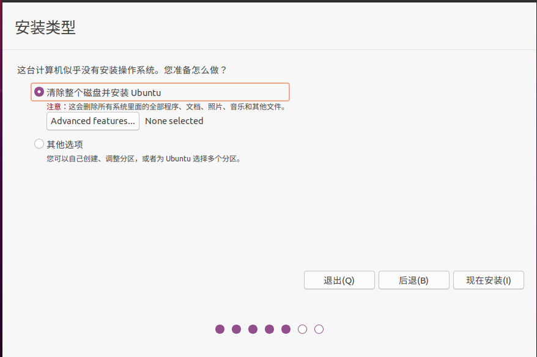Click the red 注意 warning text
This screenshot has height=357, width=537.
[54, 107]
